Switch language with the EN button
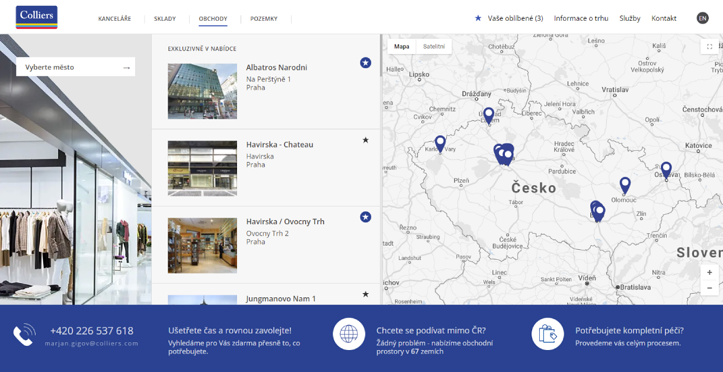723x372 pixels. [x=702, y=18]
